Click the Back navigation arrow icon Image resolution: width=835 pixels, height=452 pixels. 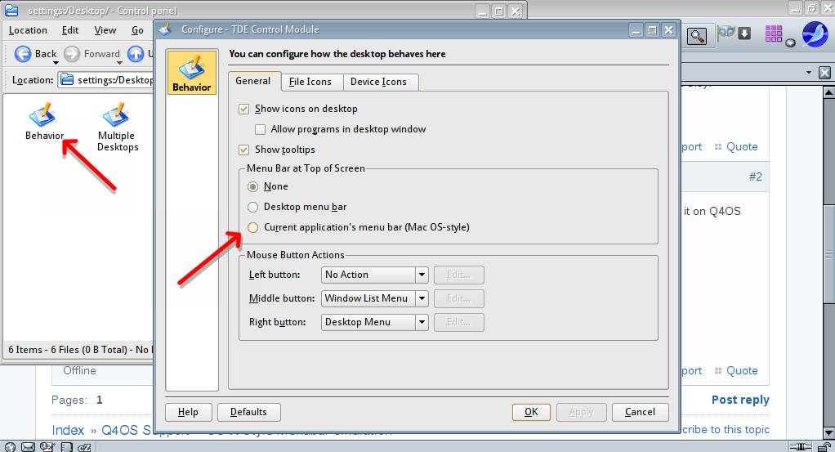[x=23, y=54]
